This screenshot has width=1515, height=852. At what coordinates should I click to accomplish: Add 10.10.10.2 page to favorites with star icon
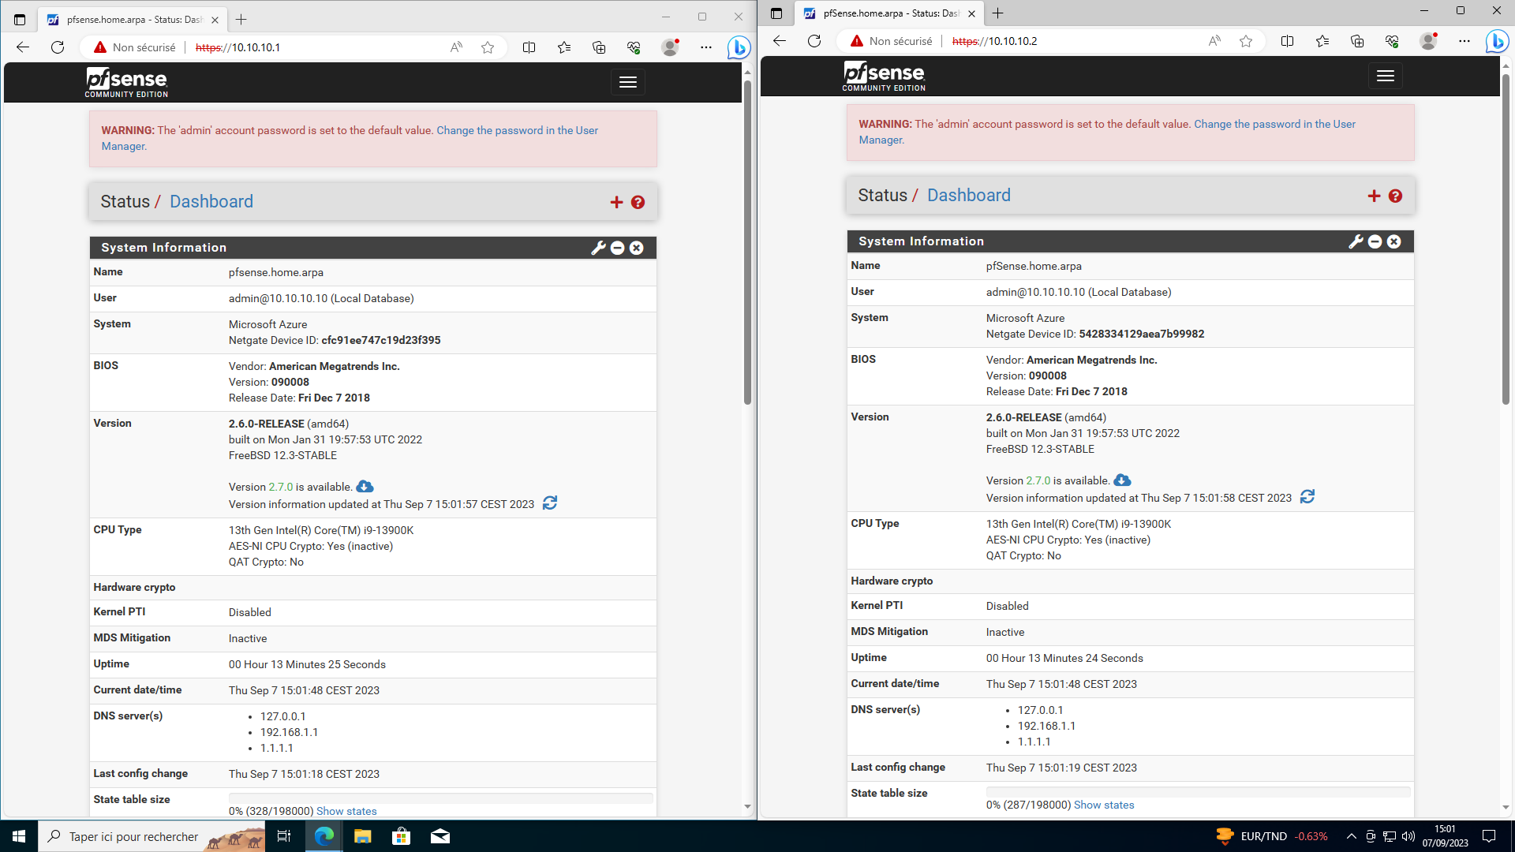pyautogui.click(x=1246, y=41)
